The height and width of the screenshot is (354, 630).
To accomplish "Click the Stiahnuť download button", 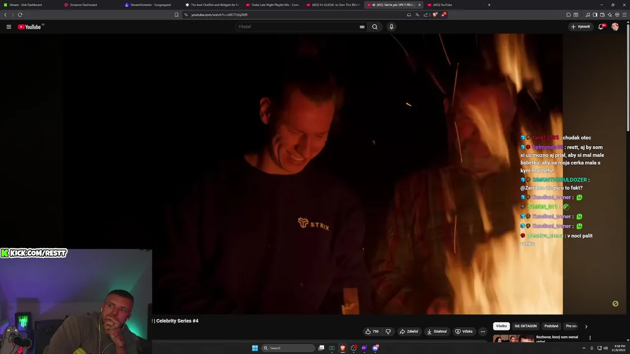I will pos(437,331).
